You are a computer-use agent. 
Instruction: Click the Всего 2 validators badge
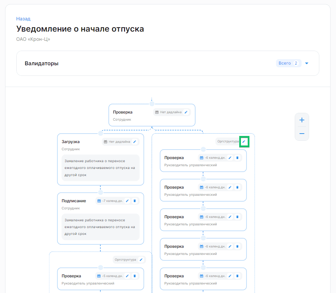pos(289,63)
